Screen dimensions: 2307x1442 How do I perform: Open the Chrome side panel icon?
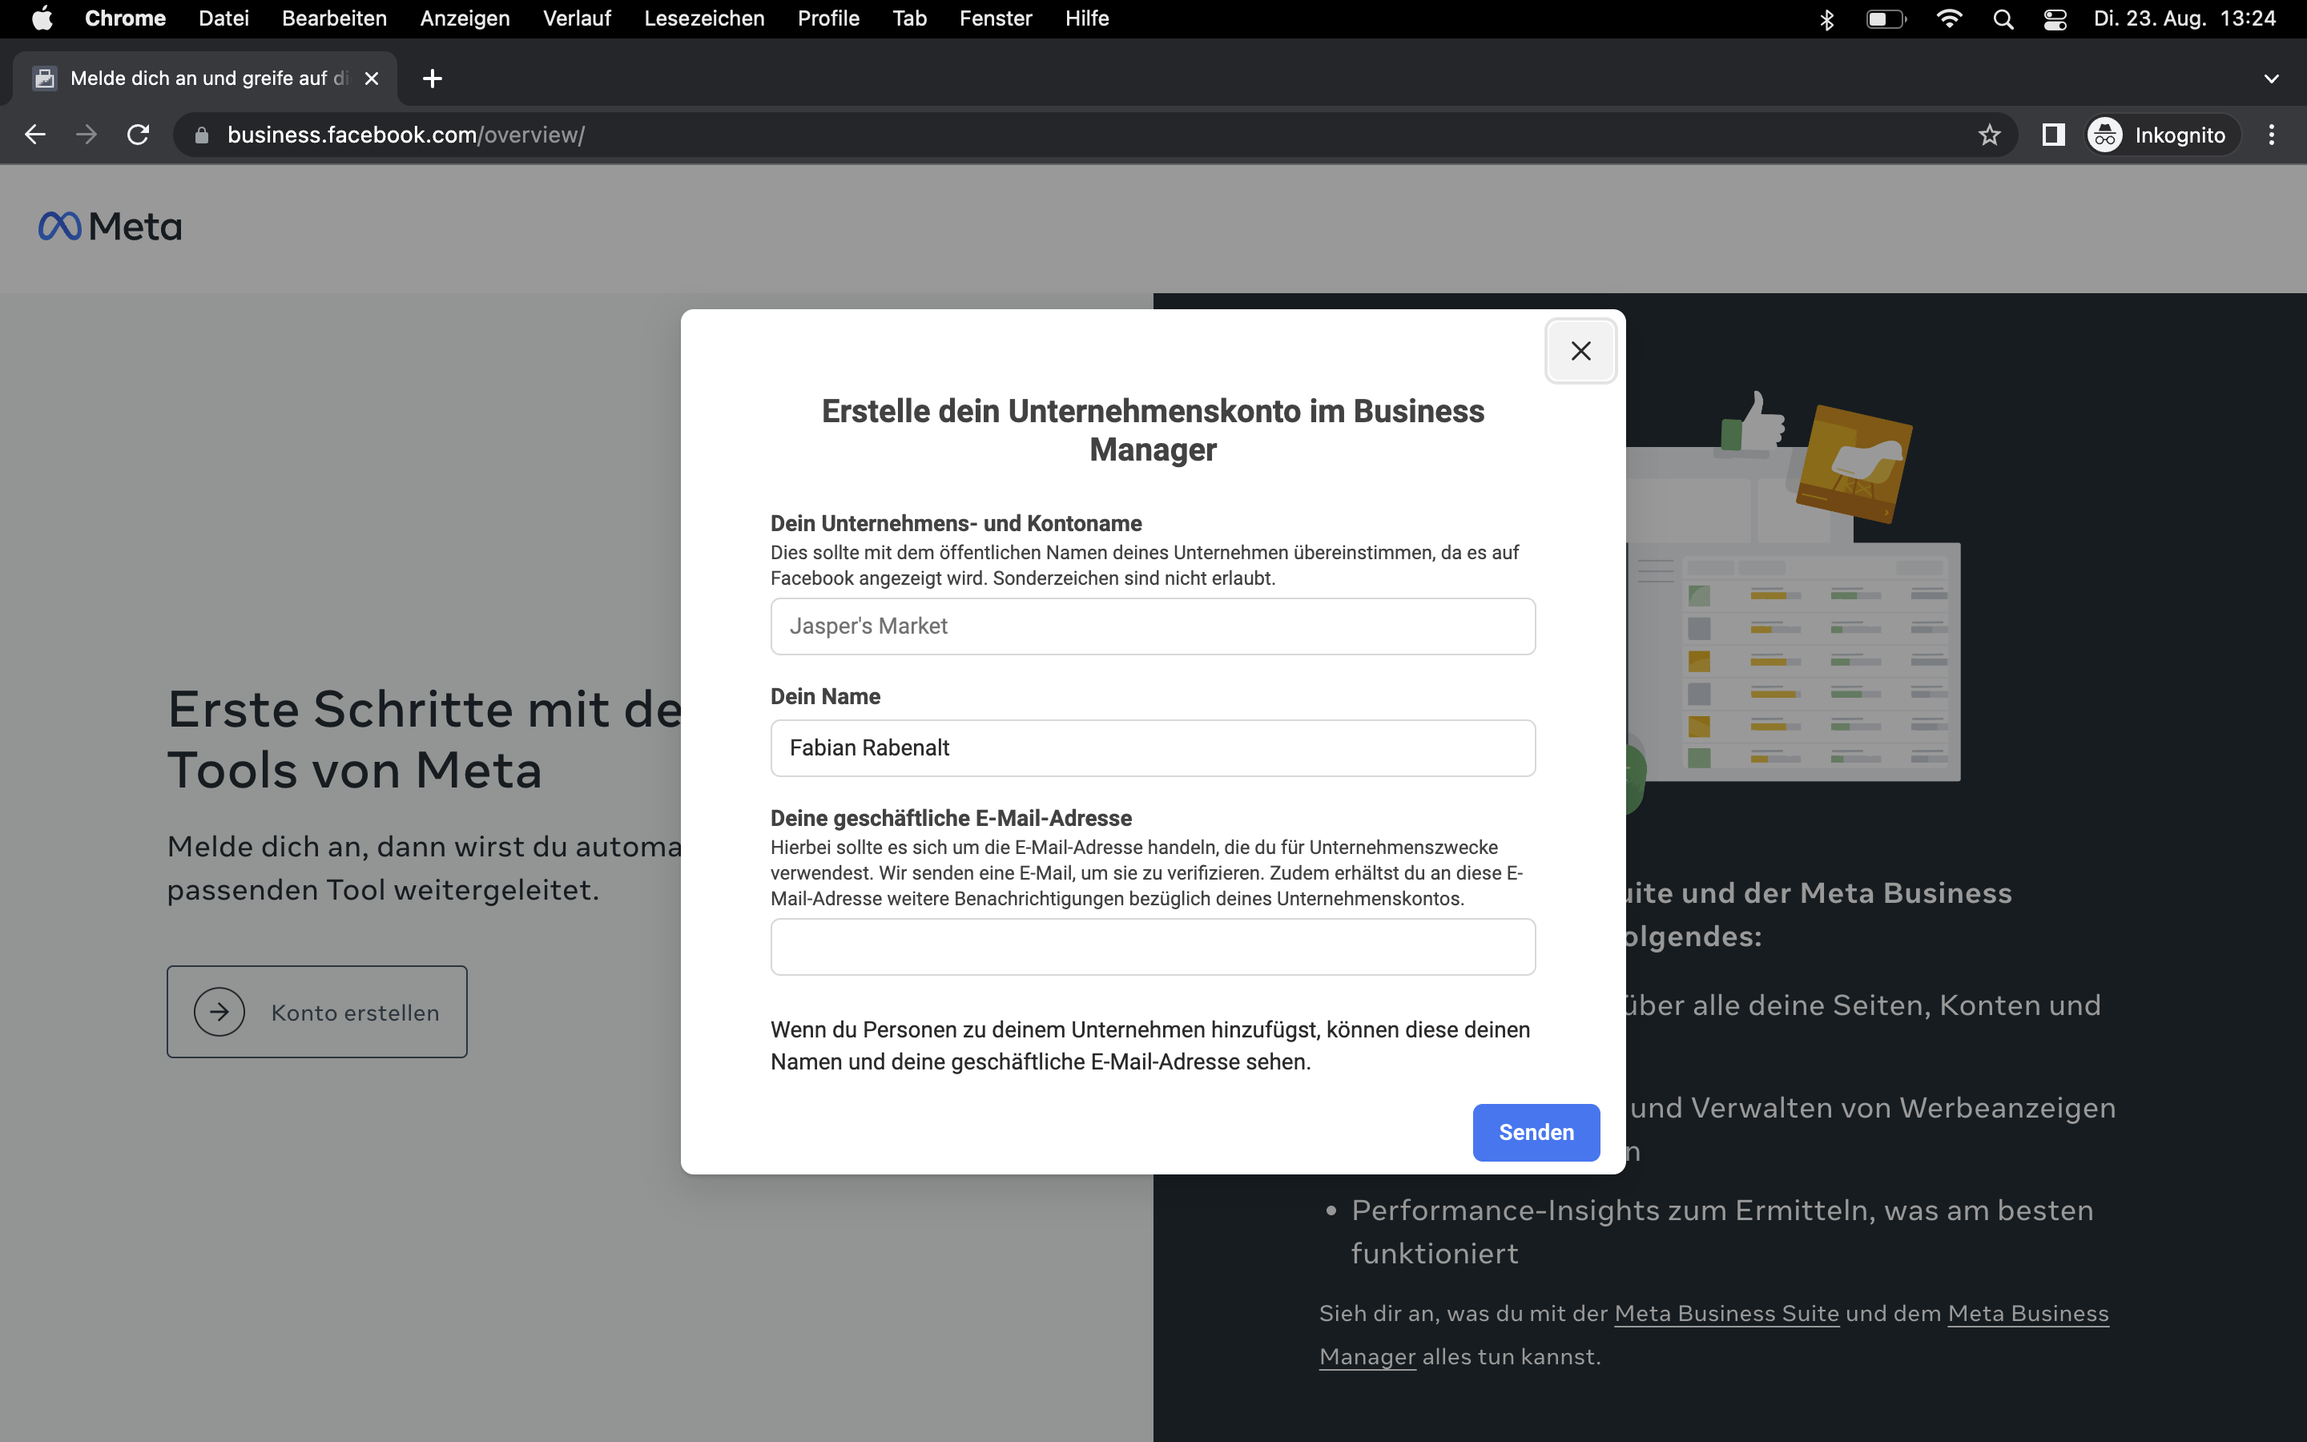pyautogui.click(x=2052, y=135)
